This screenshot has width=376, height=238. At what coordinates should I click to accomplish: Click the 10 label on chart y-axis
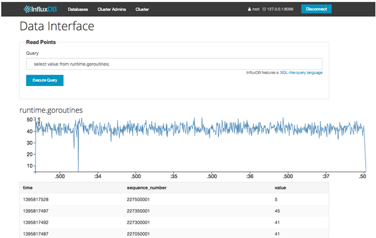click(29, 166)
